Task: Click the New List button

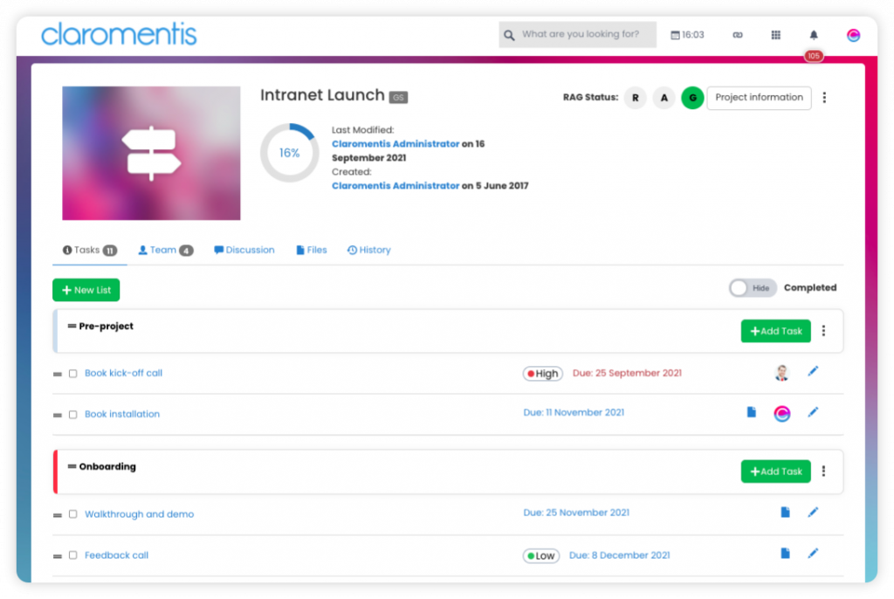Action: 86,290
